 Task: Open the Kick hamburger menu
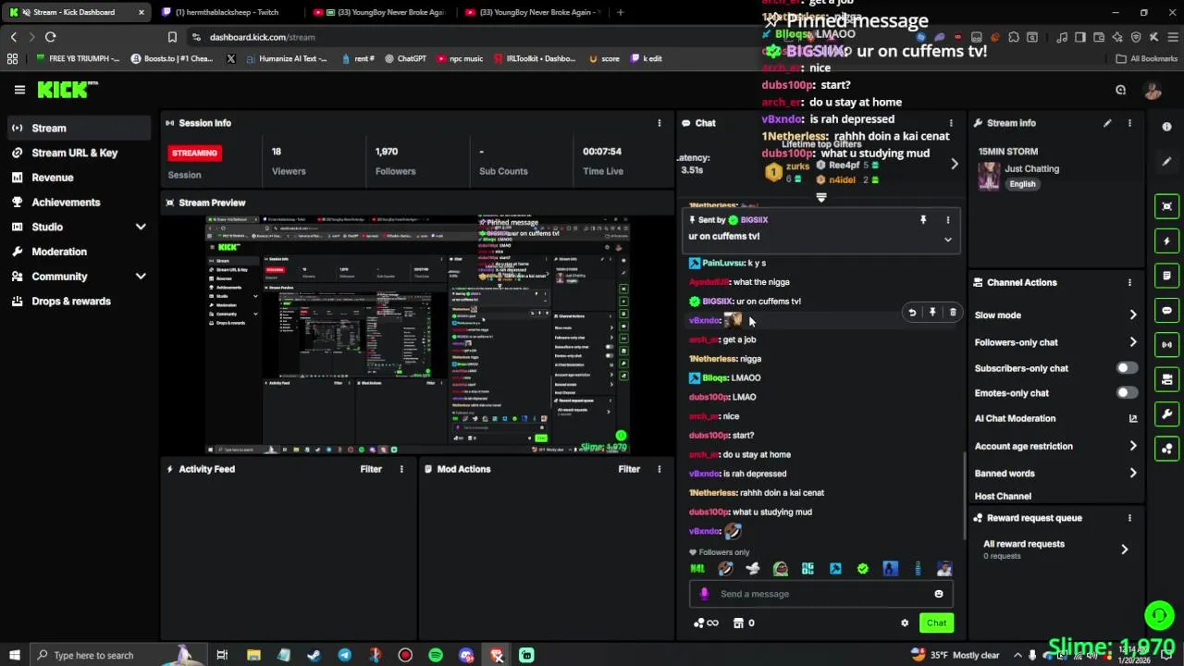(x=19, y=90)
